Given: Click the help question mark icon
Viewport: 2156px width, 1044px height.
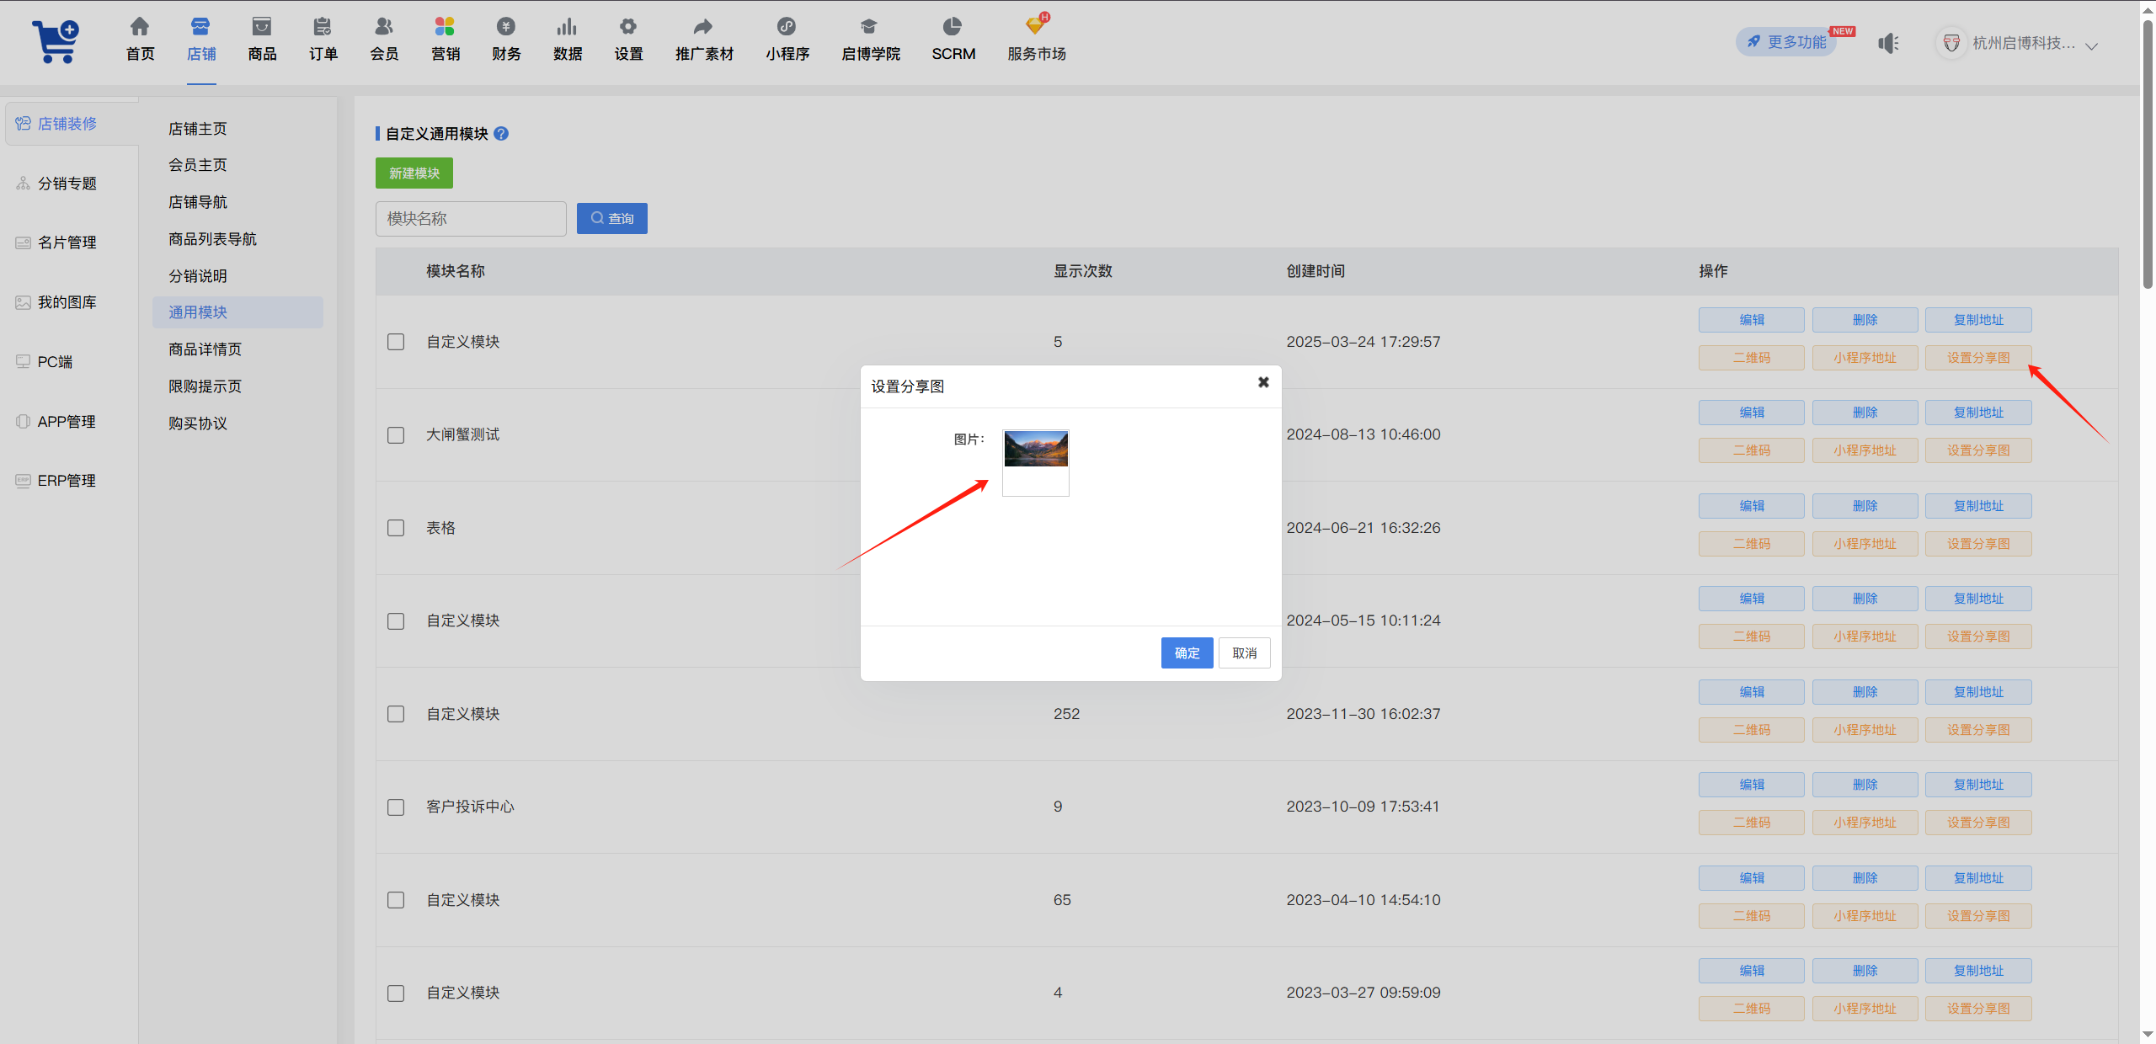Looking at the screenshot, I should pos(501,133).
